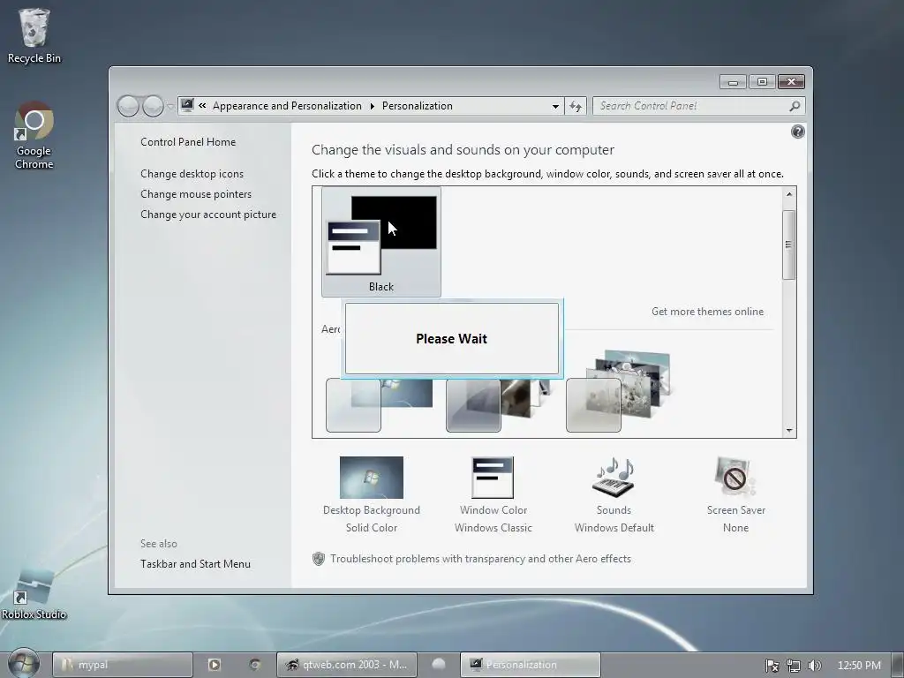Screen dimensions: 904x678
Task: Expand the arrow after Appearance and Personalization
Action: 372,106
